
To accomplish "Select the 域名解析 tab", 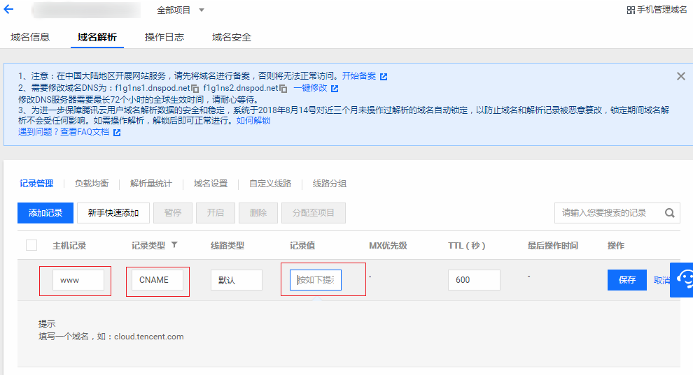I will click(97, 37).
